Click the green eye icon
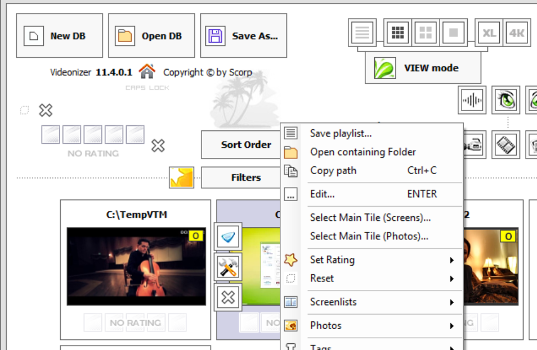 505,101
